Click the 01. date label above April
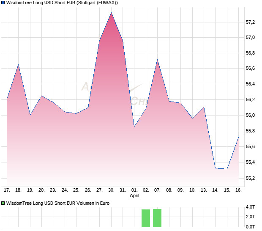This screenshot has height=231, width=262. [x=134, y=190]
